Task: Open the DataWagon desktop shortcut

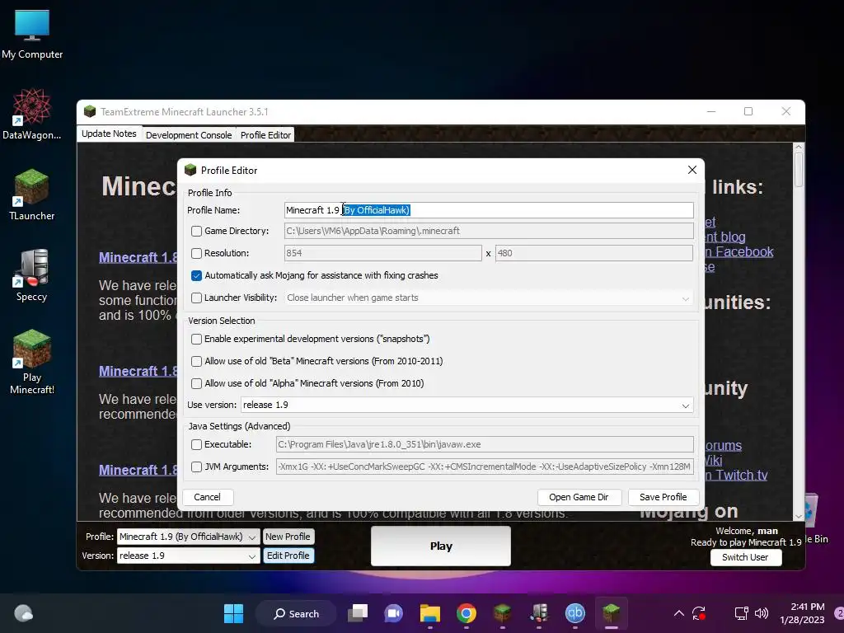Action: tap(32, 114)
